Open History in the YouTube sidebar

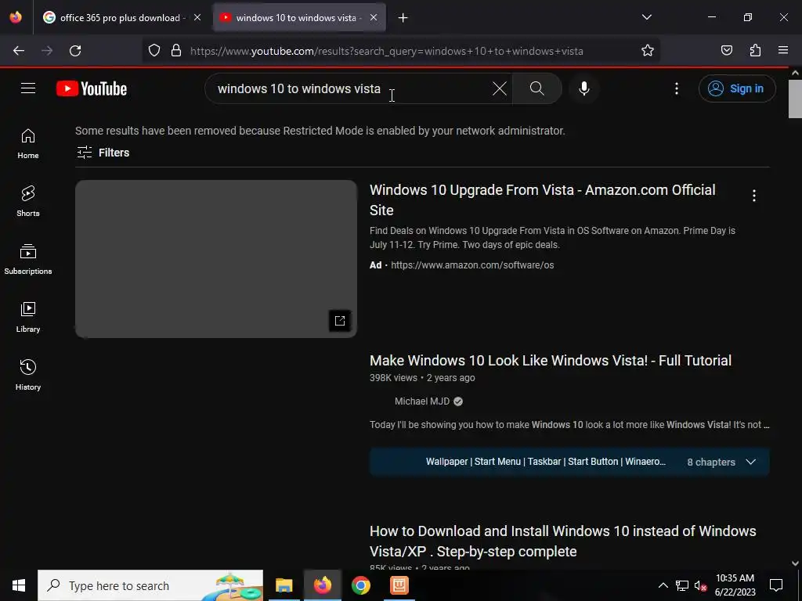[x=28, y=375]
